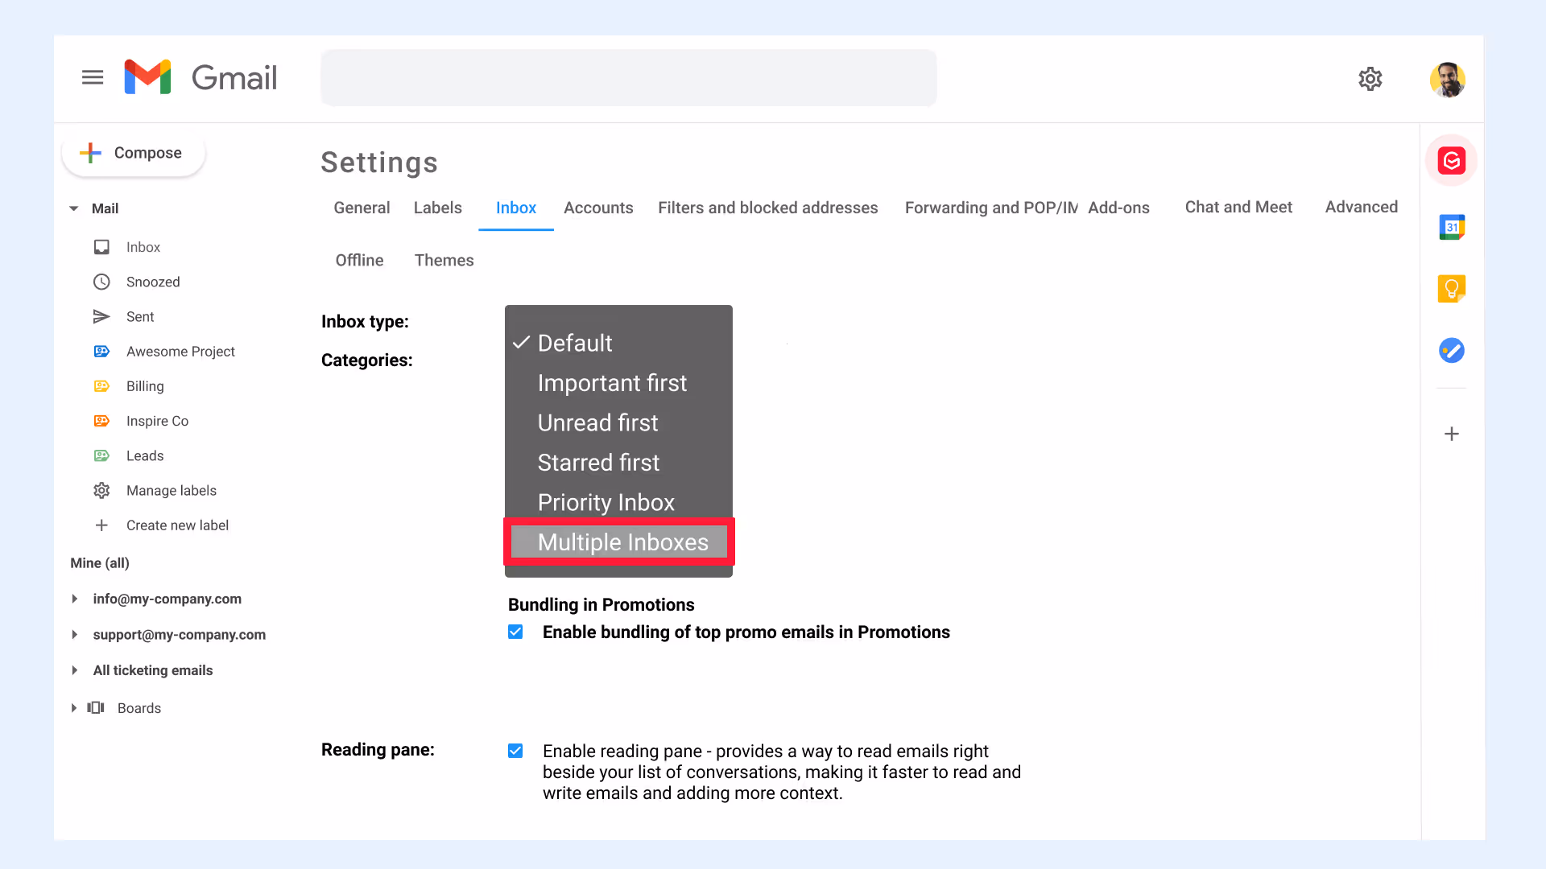The width and height of the screenshot is (1546, 869).
Task: Switch to the Labels settings tab
Action: [x=437, y=208]
